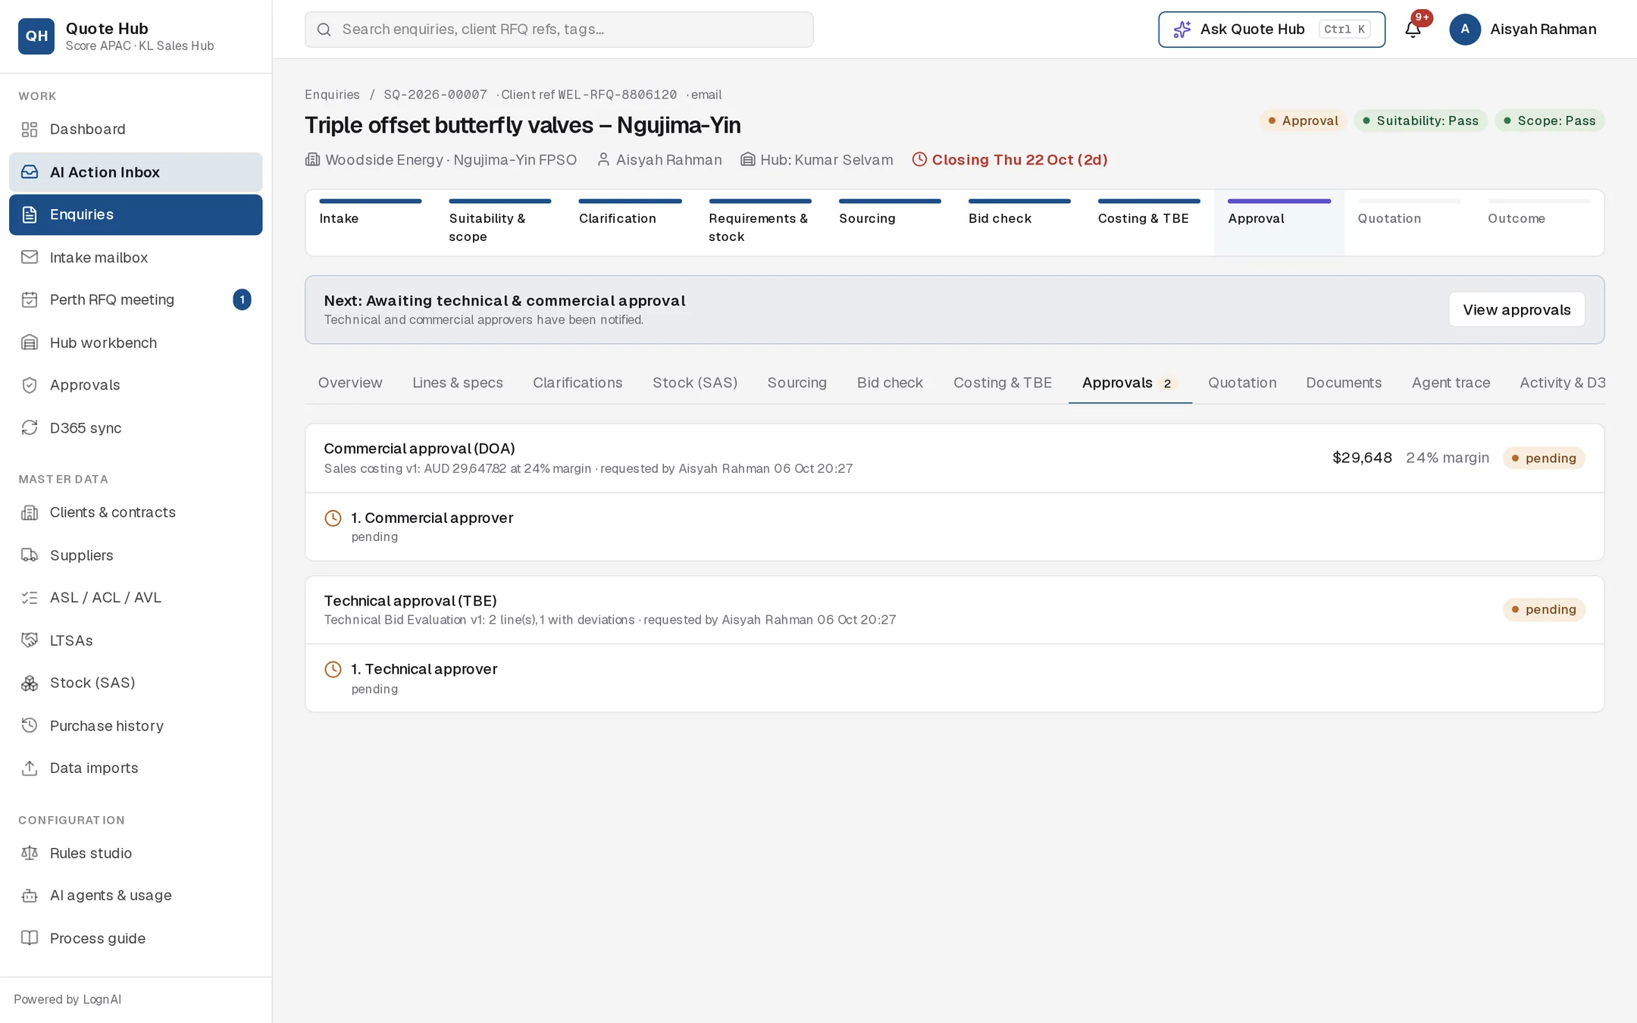Jump to the Sourcing workflow stage
The height and width of the screenshot is (1023, 1637).
(x=890, y=222)
